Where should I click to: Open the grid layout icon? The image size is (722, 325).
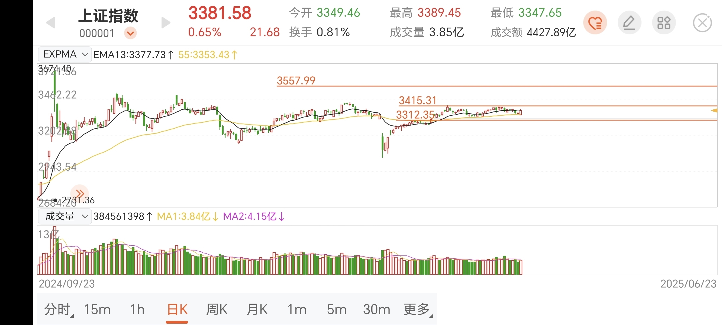664,23
